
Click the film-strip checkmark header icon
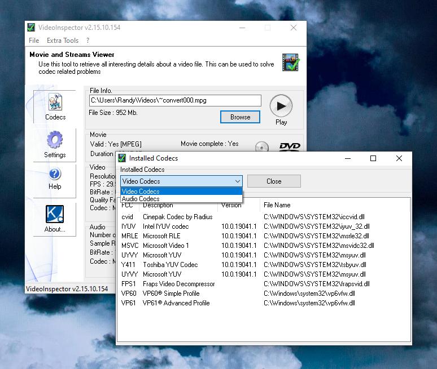[x=291, y=63]
